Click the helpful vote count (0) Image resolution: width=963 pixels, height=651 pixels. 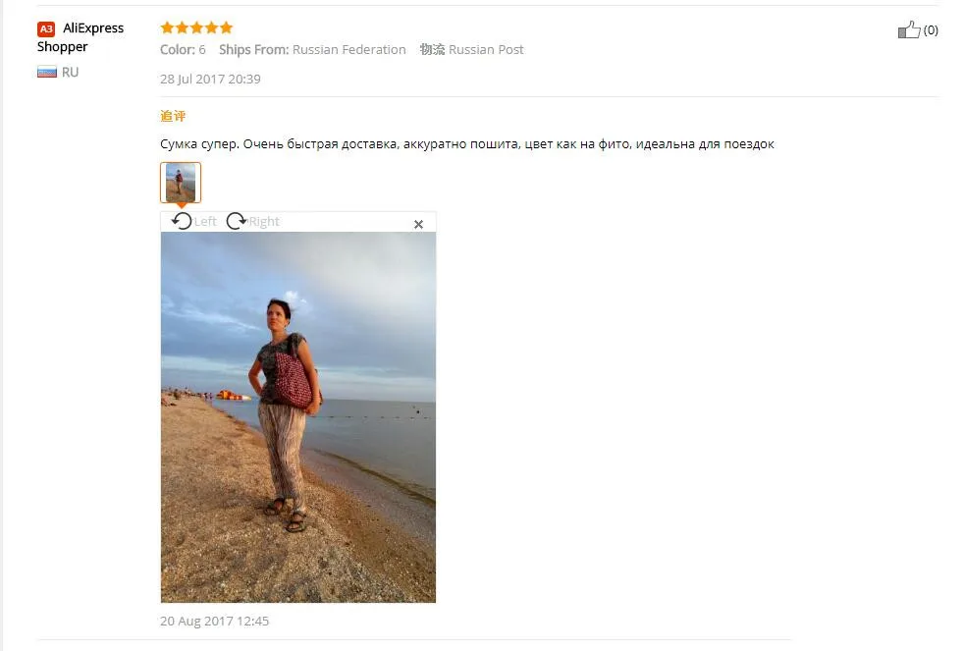(x=931, y=30)
